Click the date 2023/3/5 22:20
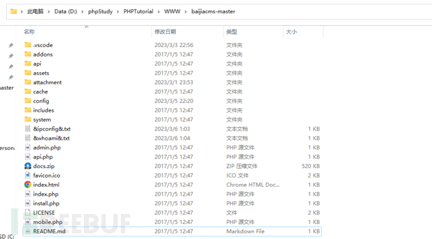The width and height of the screenshot is (432, 239). [174, 101]
